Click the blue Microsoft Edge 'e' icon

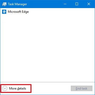(x=4, y=12)
